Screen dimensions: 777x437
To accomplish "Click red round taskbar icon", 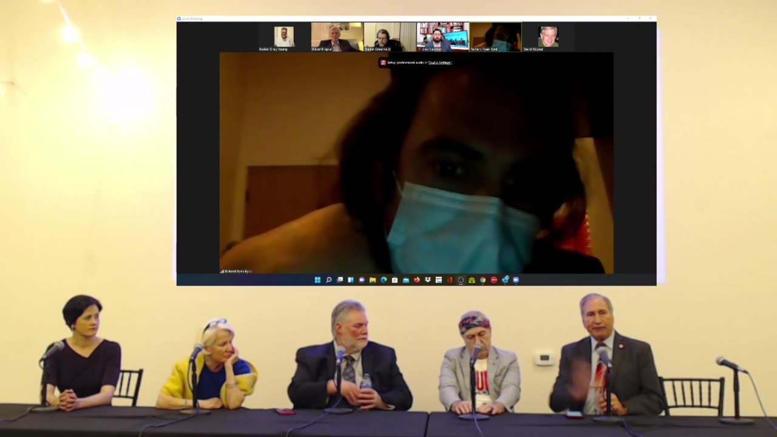I will click(x=494, y=280).
